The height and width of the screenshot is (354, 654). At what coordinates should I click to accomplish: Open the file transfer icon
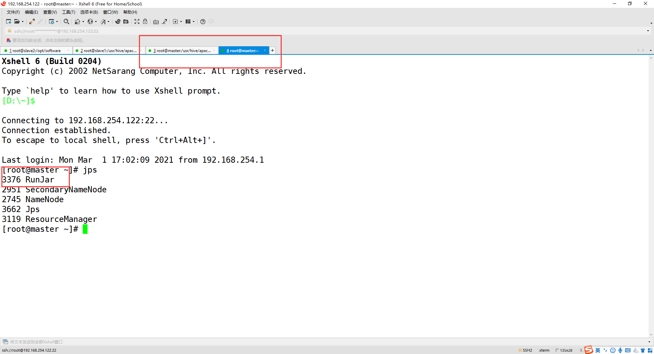(77, 21)
